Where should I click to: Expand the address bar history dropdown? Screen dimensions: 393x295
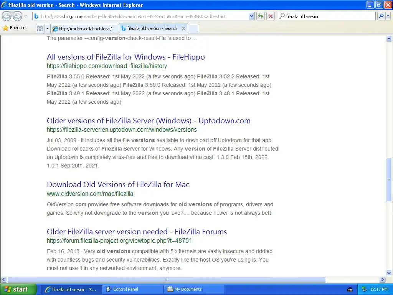[x=251, y=16]
